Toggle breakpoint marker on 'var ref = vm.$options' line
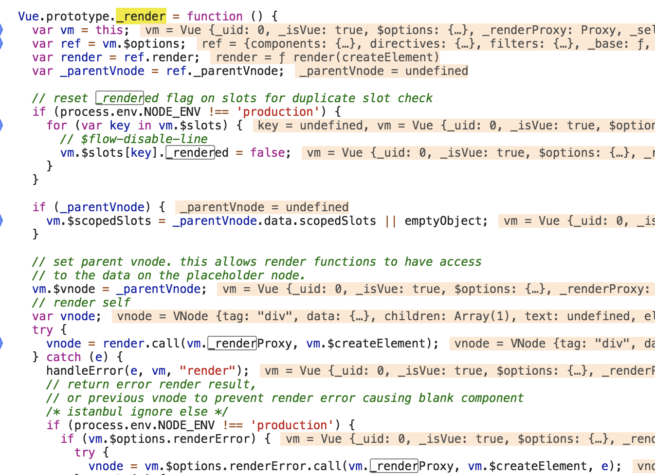Viewport: 655px width, 475px height. coord(1,43)
